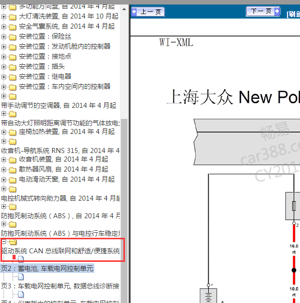Open 页2：蓄电池, 车载电网控制单元

click(x=47, y=268)
